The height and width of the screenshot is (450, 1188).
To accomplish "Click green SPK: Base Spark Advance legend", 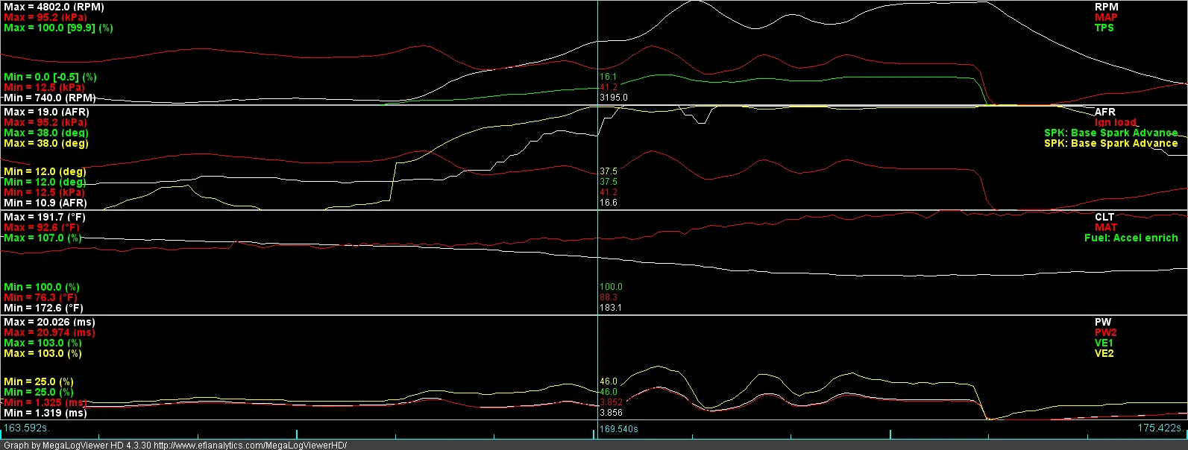I will pos(1111,133).
